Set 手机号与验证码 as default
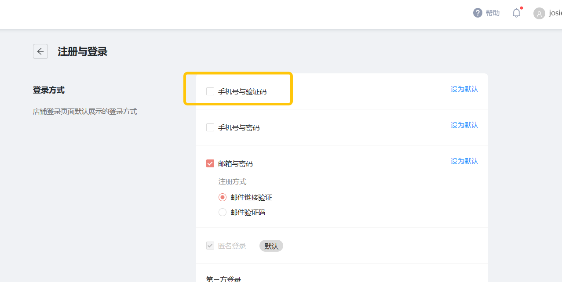 click(464, 89)
